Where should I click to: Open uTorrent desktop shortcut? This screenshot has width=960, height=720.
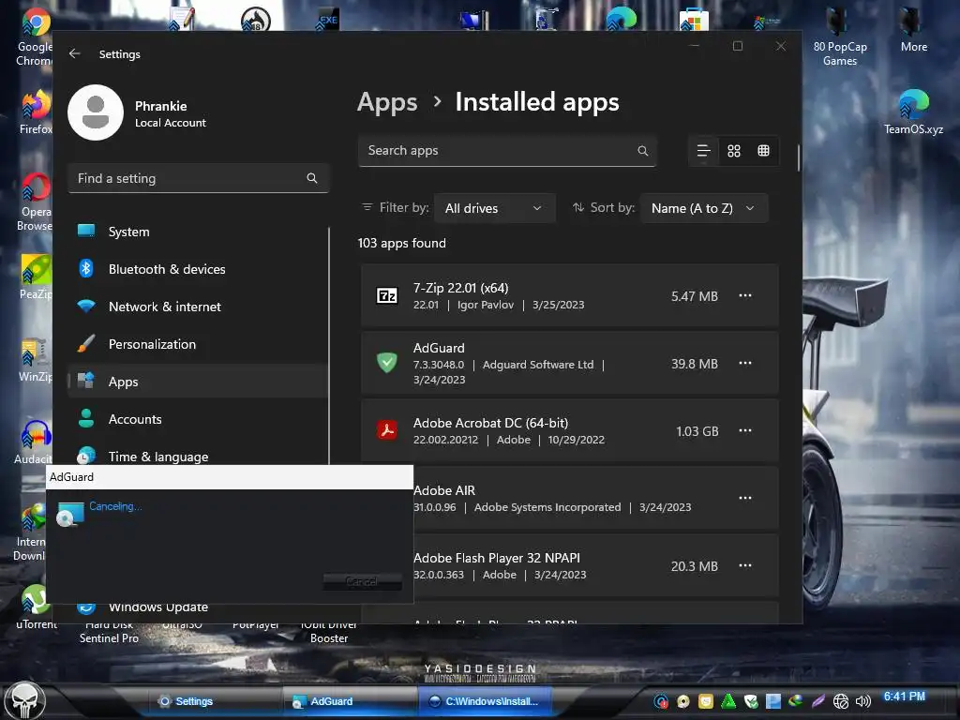tap(37, 607)
